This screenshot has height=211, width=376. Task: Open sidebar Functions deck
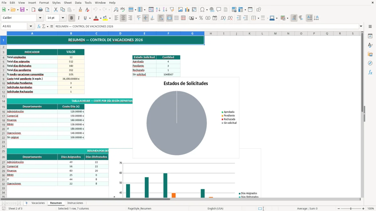pos(370,72)
